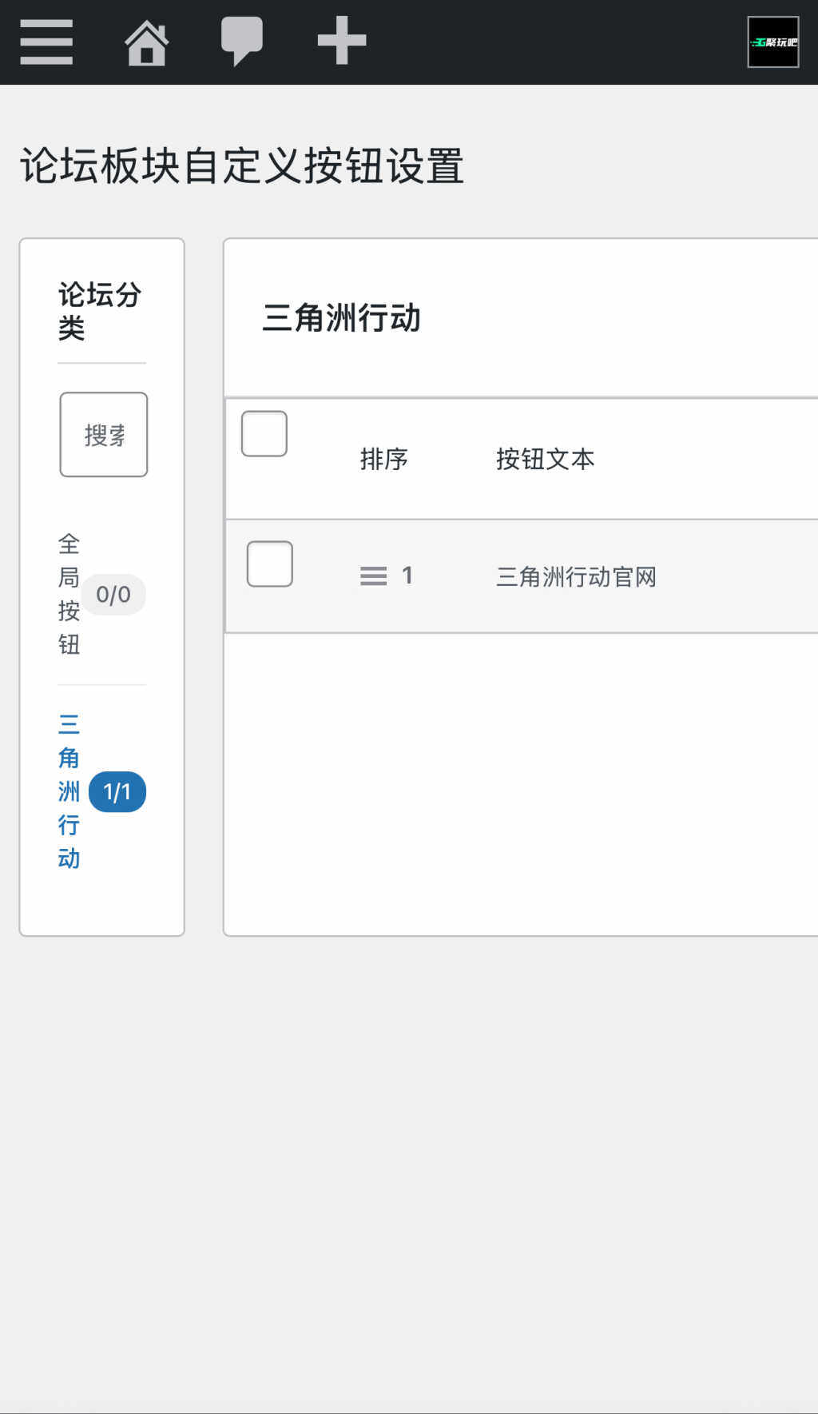The image size is (818, 1414).
Task: Open the 三角洲行动官网 button entry
Action: 576,577
